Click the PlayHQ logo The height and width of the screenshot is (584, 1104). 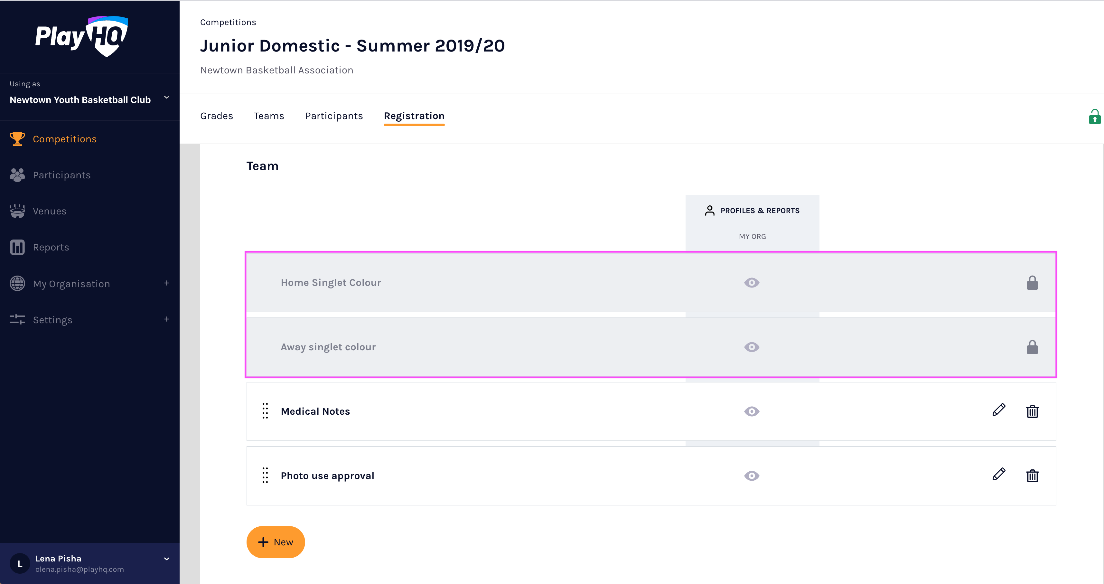[82, 36]
